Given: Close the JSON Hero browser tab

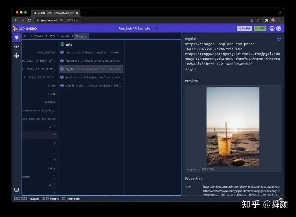Looking at the screenshot, I should 77,13.
